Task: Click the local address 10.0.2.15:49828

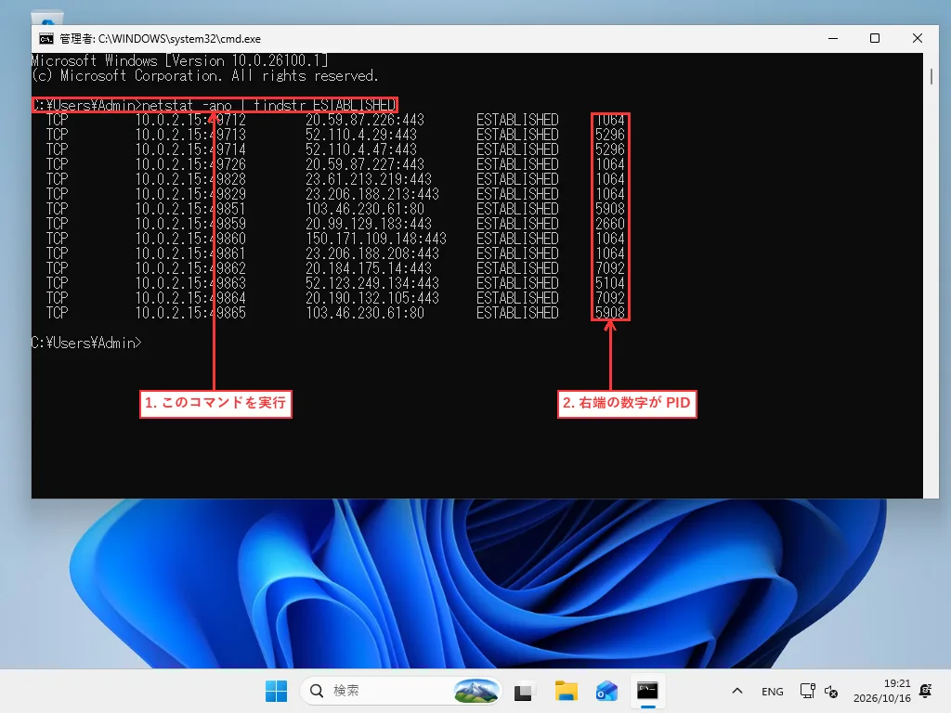Action: click(190, 179)
